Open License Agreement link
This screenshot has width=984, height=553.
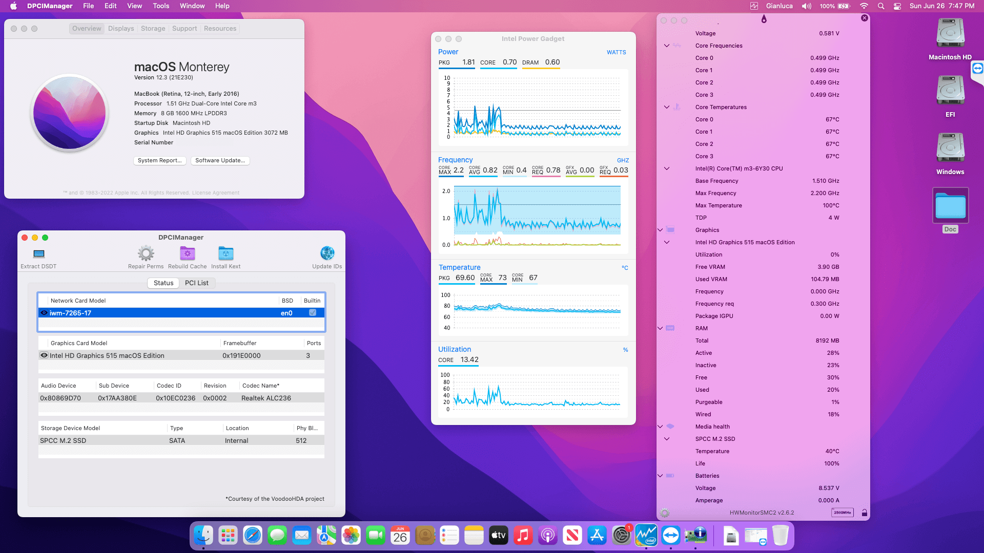click(x=216, y=193)
